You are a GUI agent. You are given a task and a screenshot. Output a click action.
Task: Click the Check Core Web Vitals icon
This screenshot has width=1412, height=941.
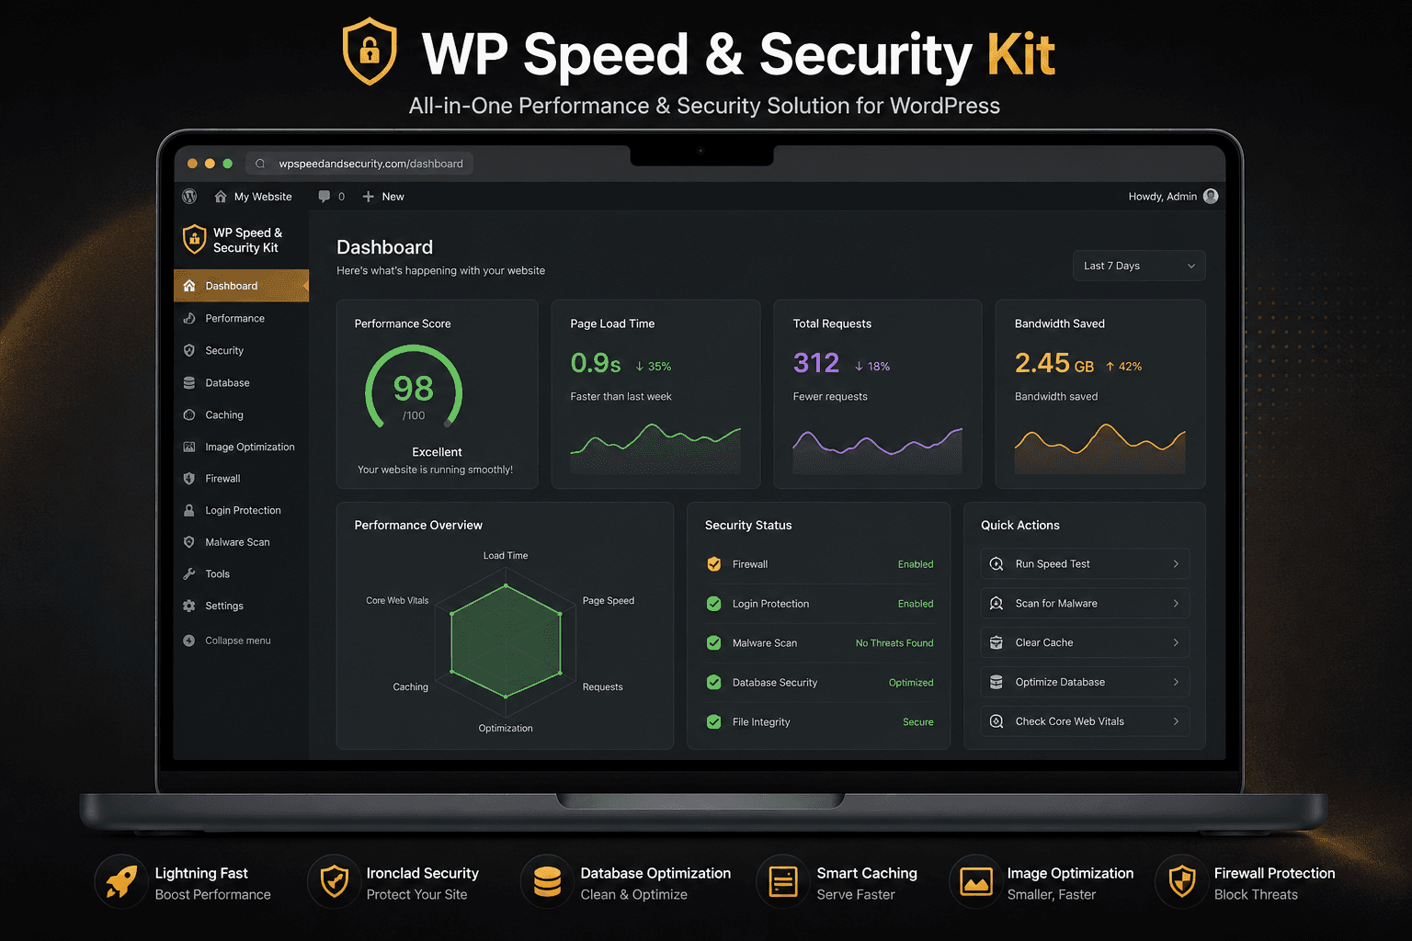tap(996, 721)
